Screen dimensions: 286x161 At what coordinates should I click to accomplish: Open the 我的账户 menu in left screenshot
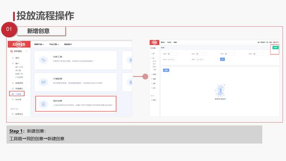click(68, 44)
